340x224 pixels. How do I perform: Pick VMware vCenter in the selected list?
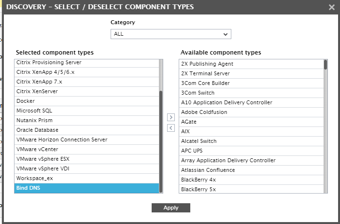tap(86, 149)
